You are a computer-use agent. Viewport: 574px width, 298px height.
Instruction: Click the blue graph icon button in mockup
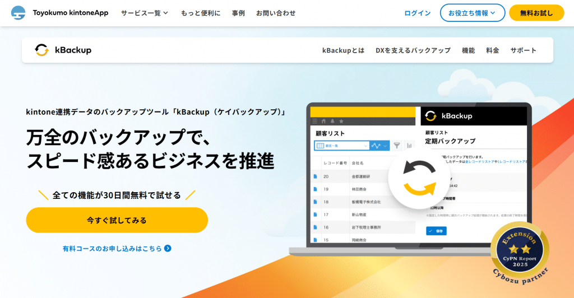point(379,146)
